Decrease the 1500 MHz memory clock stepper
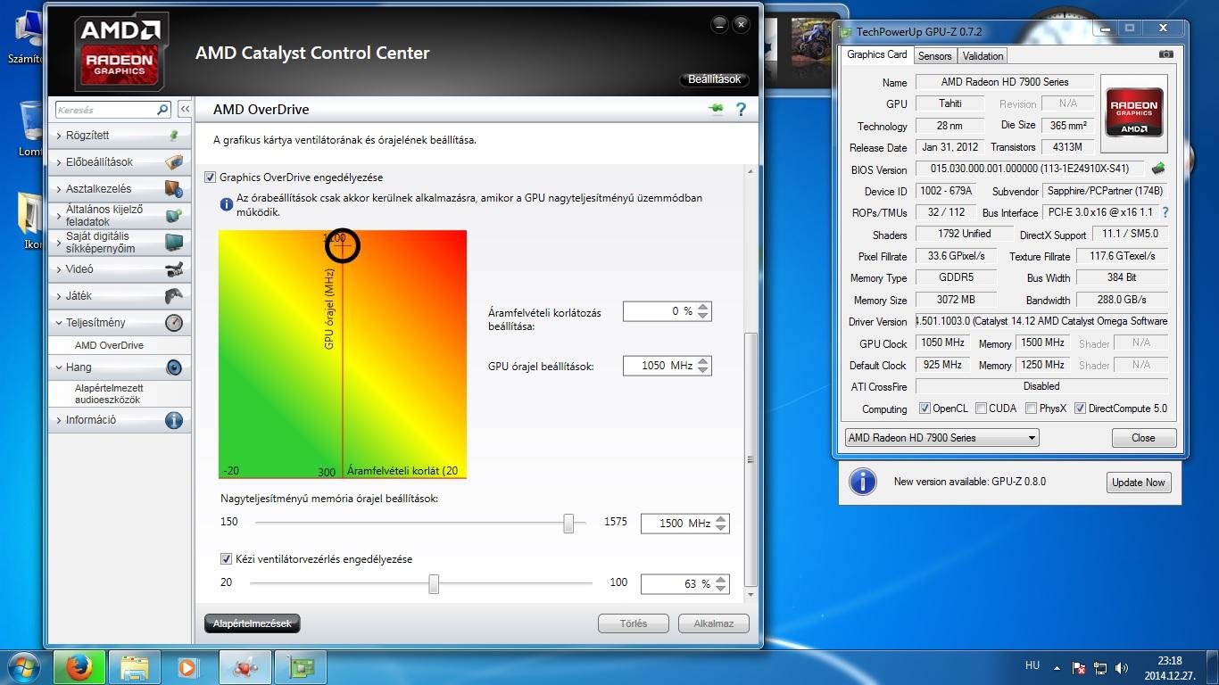 (x=721, y=528)
